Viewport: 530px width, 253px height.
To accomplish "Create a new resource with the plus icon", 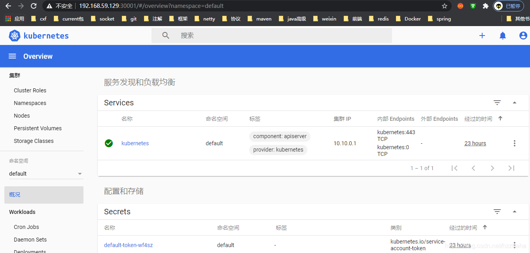I will (482, 36).
